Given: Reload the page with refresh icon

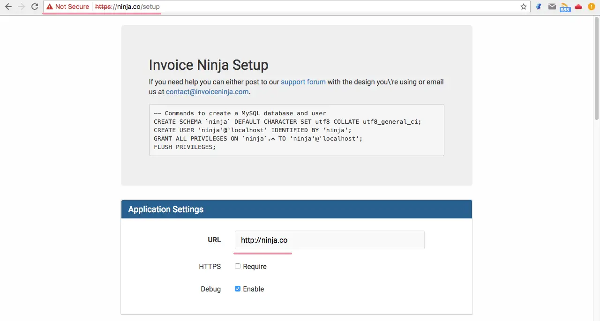Looking at the screenshot, I should 35,7.
